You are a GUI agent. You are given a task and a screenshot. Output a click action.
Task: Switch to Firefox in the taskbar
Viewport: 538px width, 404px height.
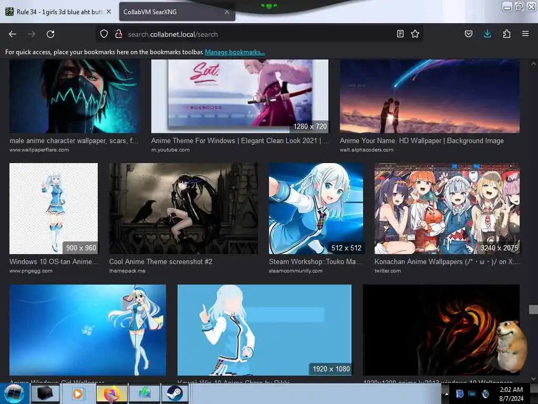point(111,393)
